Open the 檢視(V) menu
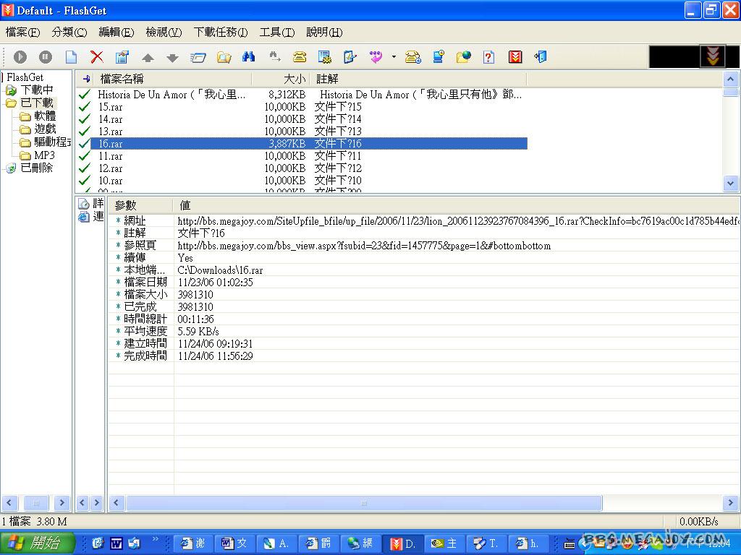Viewport: 741px width, 555px height. 164,32
